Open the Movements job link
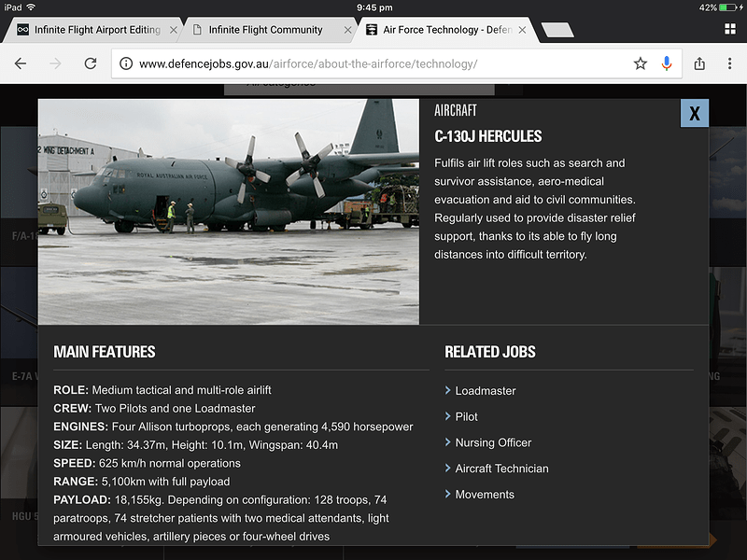The image size is (747, 560). click(x=485, y=495)
